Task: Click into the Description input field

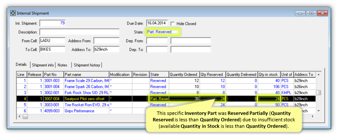Action: [x=79, y=32]
